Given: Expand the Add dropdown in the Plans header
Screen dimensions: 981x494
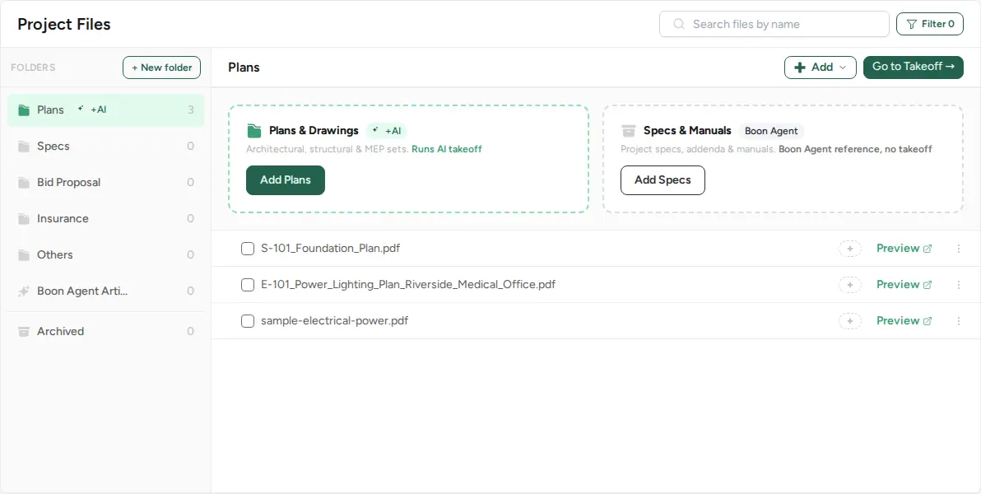Looking at the screenshot, I should click(821, 67).
